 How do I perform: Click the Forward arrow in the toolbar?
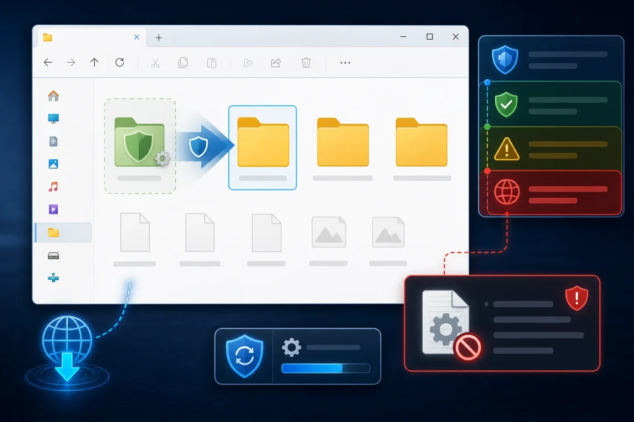[71, 62]
